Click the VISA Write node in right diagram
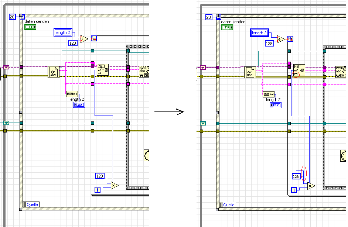 [341, 72]
